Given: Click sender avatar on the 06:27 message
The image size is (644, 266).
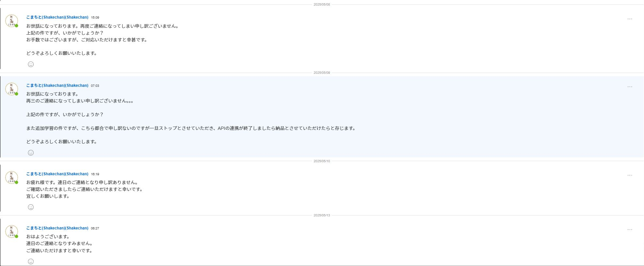Looking at the screenshot, I should point(11,231).
